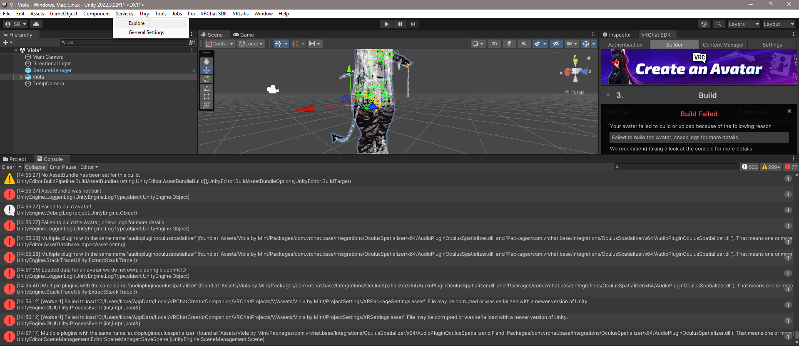Click the Play button
The height and width of the screenshot is (346, 799).
coord(386,24)
